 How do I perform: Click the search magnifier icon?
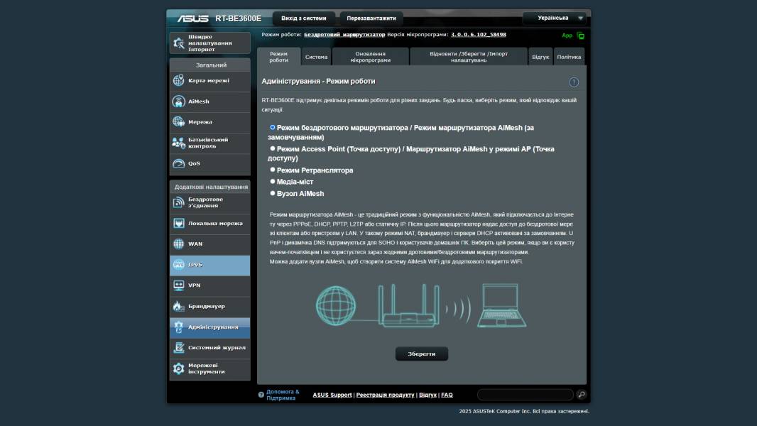click(582, 395)
